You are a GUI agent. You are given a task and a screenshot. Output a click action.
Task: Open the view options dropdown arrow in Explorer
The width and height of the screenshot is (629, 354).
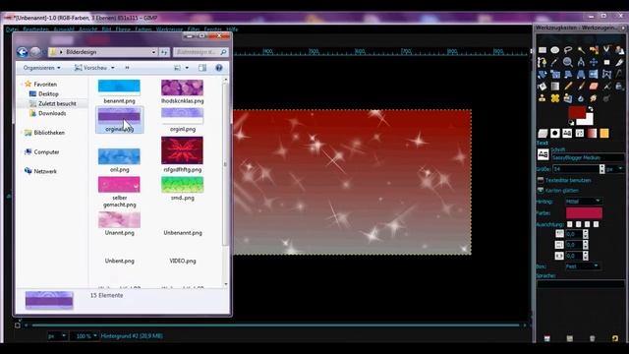click(187, 68)
